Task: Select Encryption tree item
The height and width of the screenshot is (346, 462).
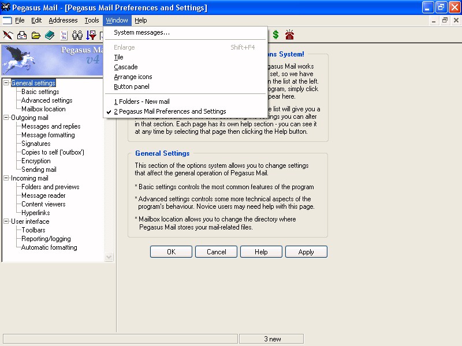Action: 36,161
